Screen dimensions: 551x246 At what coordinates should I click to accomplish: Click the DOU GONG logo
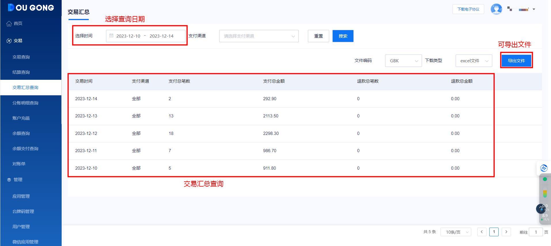31,7
